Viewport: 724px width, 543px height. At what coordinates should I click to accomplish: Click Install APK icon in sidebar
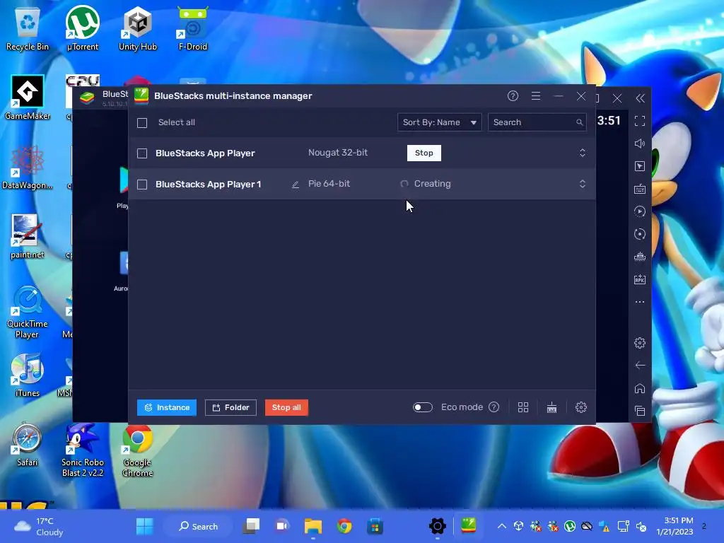(639, 279)
